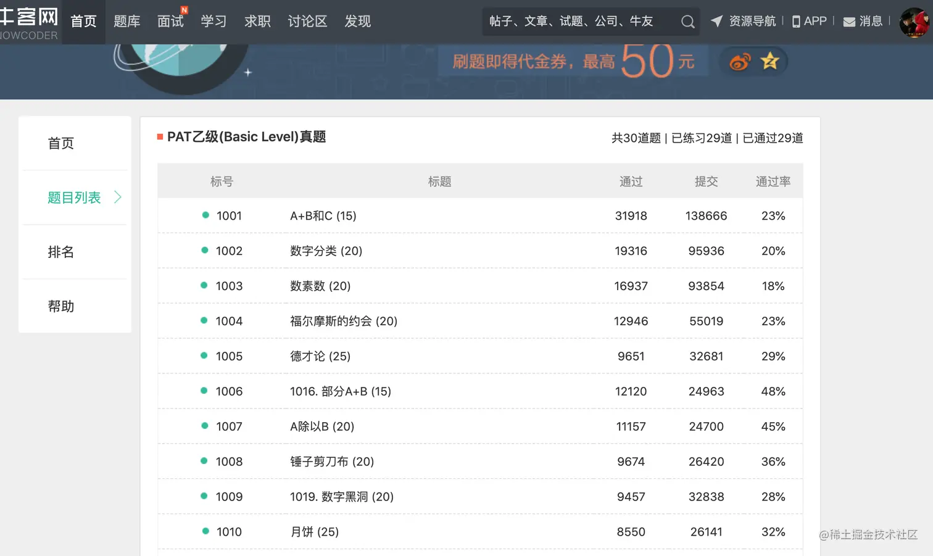This screenshot has width=933, height=556.
Task: Click the 共30道题 statistics text
Action: click(x=636, y=138)
